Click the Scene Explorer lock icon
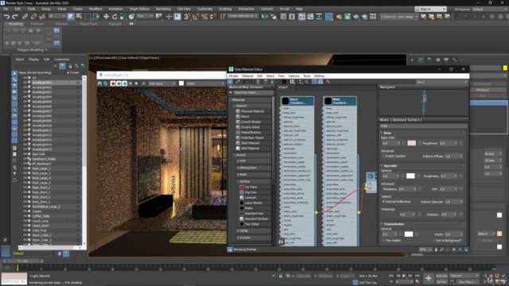 (70, 66)
